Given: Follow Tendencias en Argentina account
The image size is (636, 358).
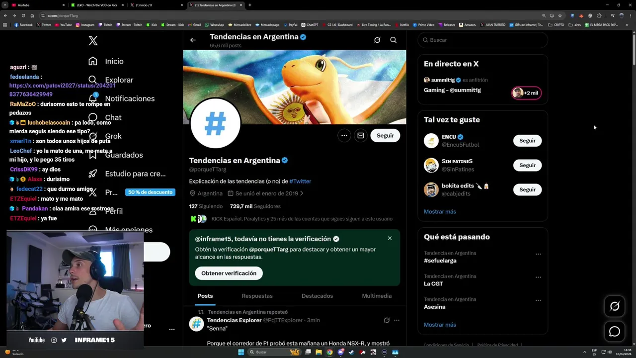Looking at the screenshot, I should click(x=385, y=135).
